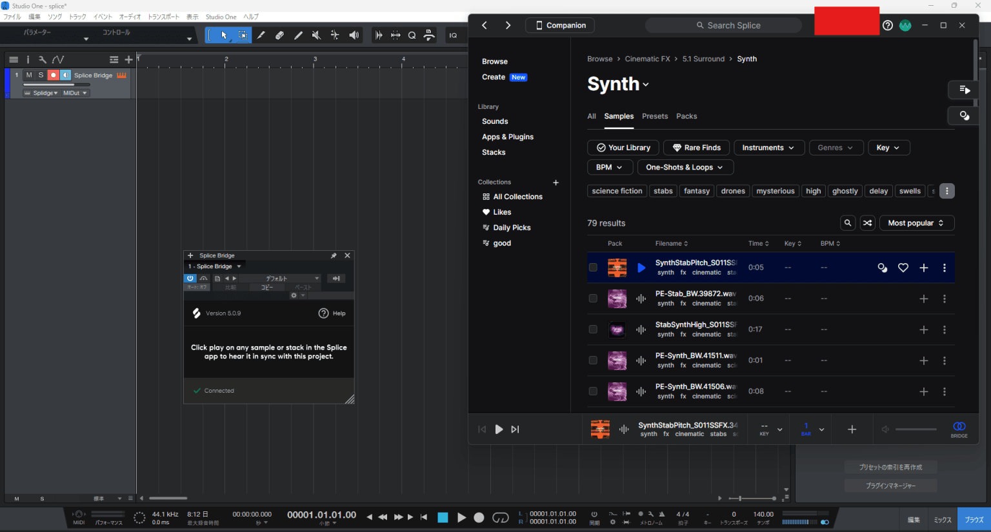
Task: Click the プラグインマネージャー button
Action: point(890,485)
